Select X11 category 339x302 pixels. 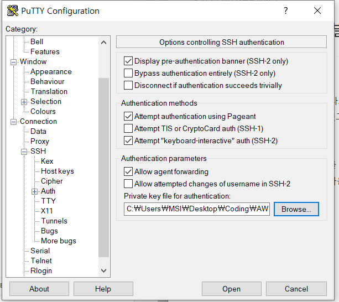tap(46, 211)
